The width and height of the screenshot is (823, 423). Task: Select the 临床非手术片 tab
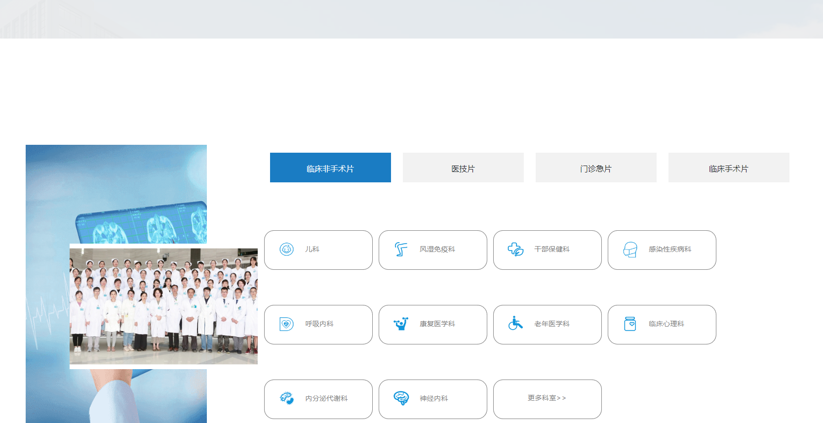coord(330,168)
